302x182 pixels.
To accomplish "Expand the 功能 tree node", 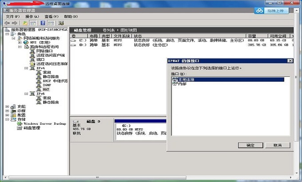I will (7, 107).
